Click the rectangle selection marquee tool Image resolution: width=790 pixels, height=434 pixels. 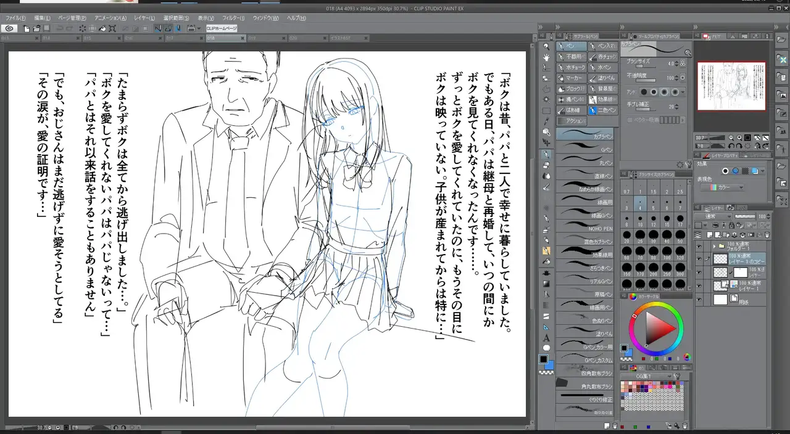[x=546, y=110]
